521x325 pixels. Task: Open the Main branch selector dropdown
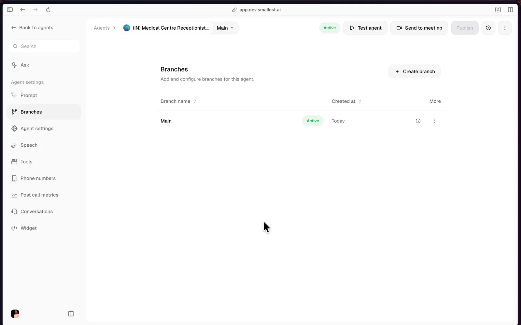coord(225,28)
